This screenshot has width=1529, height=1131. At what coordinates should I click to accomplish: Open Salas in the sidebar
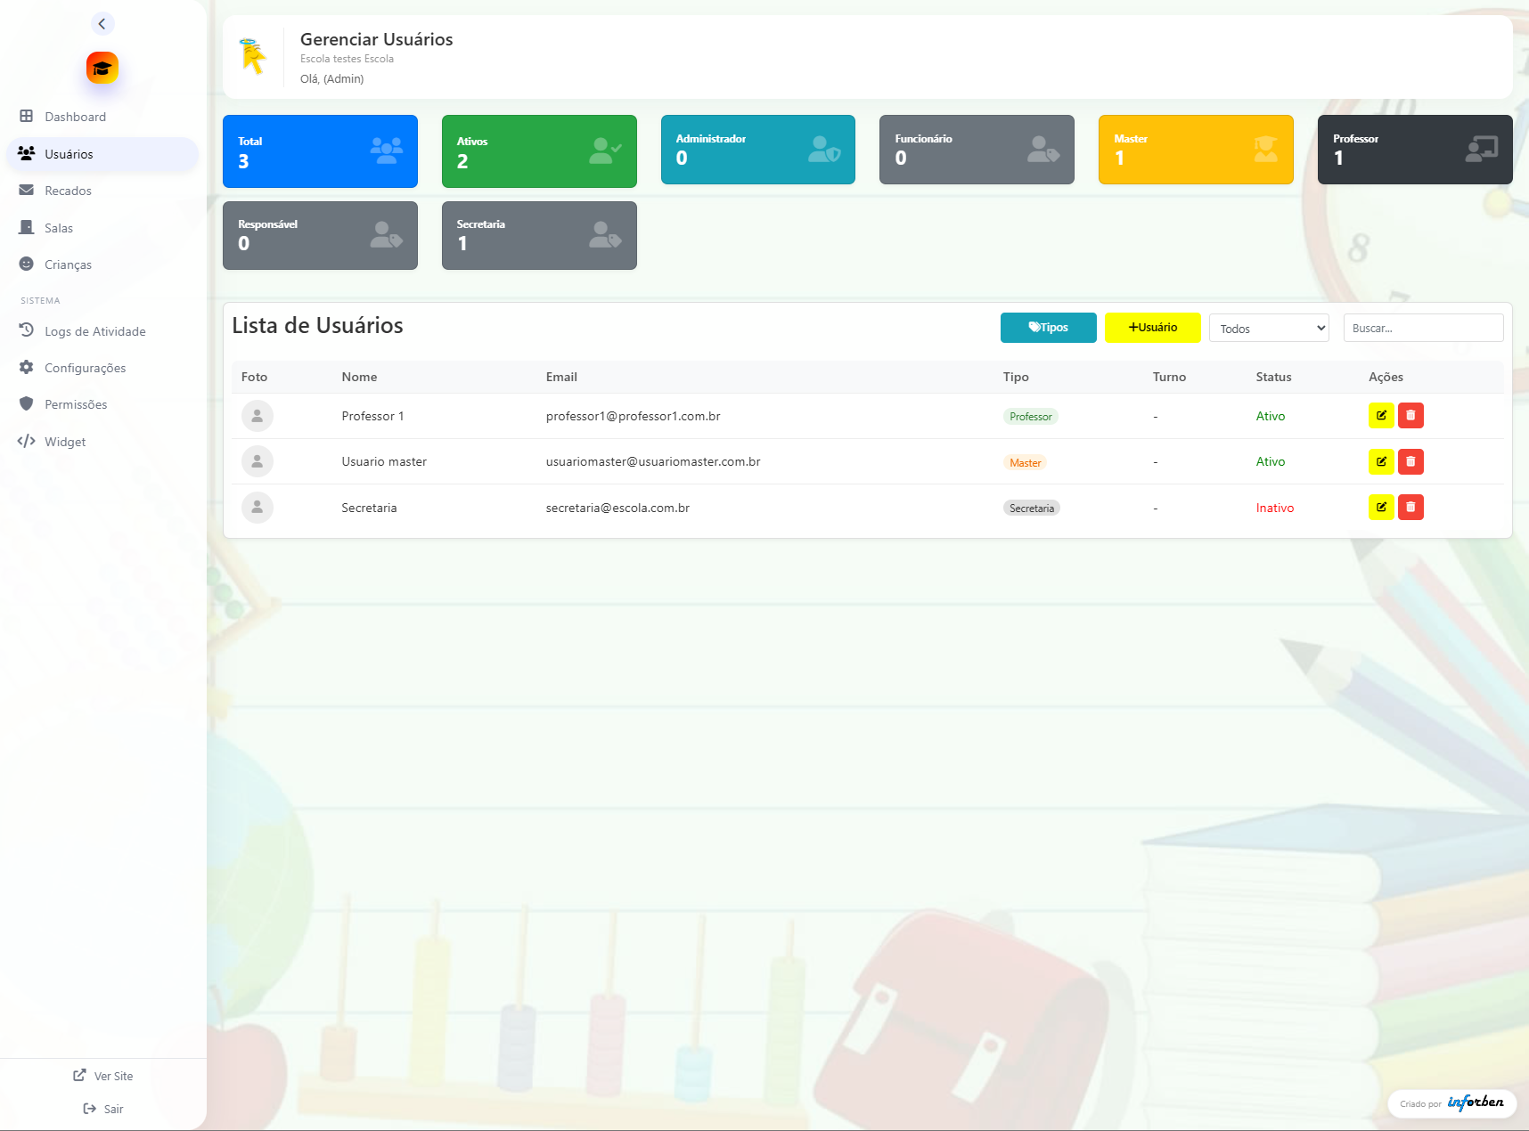tap(60, 227)
